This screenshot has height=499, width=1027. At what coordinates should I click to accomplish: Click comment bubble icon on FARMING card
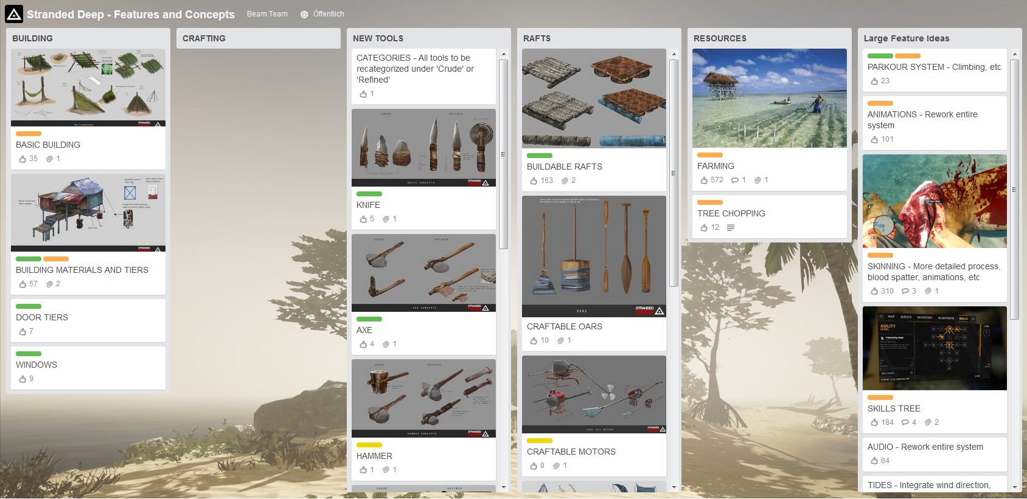(x=735, y=181)
